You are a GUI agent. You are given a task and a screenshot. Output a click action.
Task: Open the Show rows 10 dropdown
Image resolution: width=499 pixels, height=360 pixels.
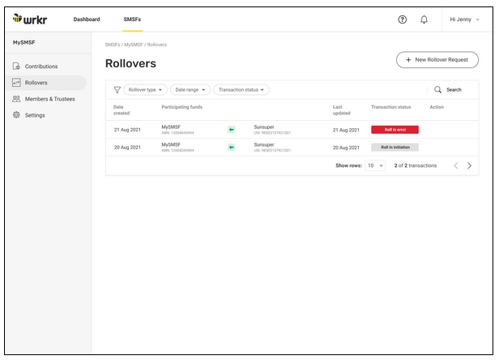pos(375,165)
